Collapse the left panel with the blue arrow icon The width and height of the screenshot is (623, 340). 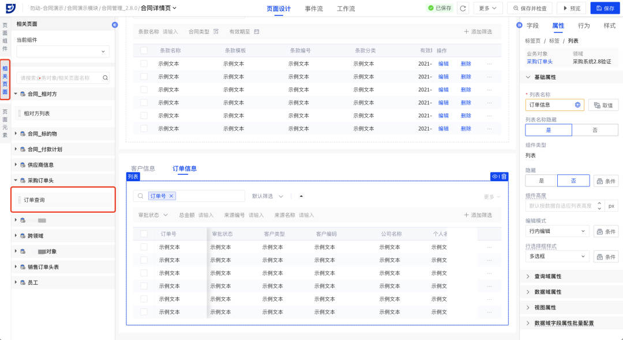tap(114, 25)
